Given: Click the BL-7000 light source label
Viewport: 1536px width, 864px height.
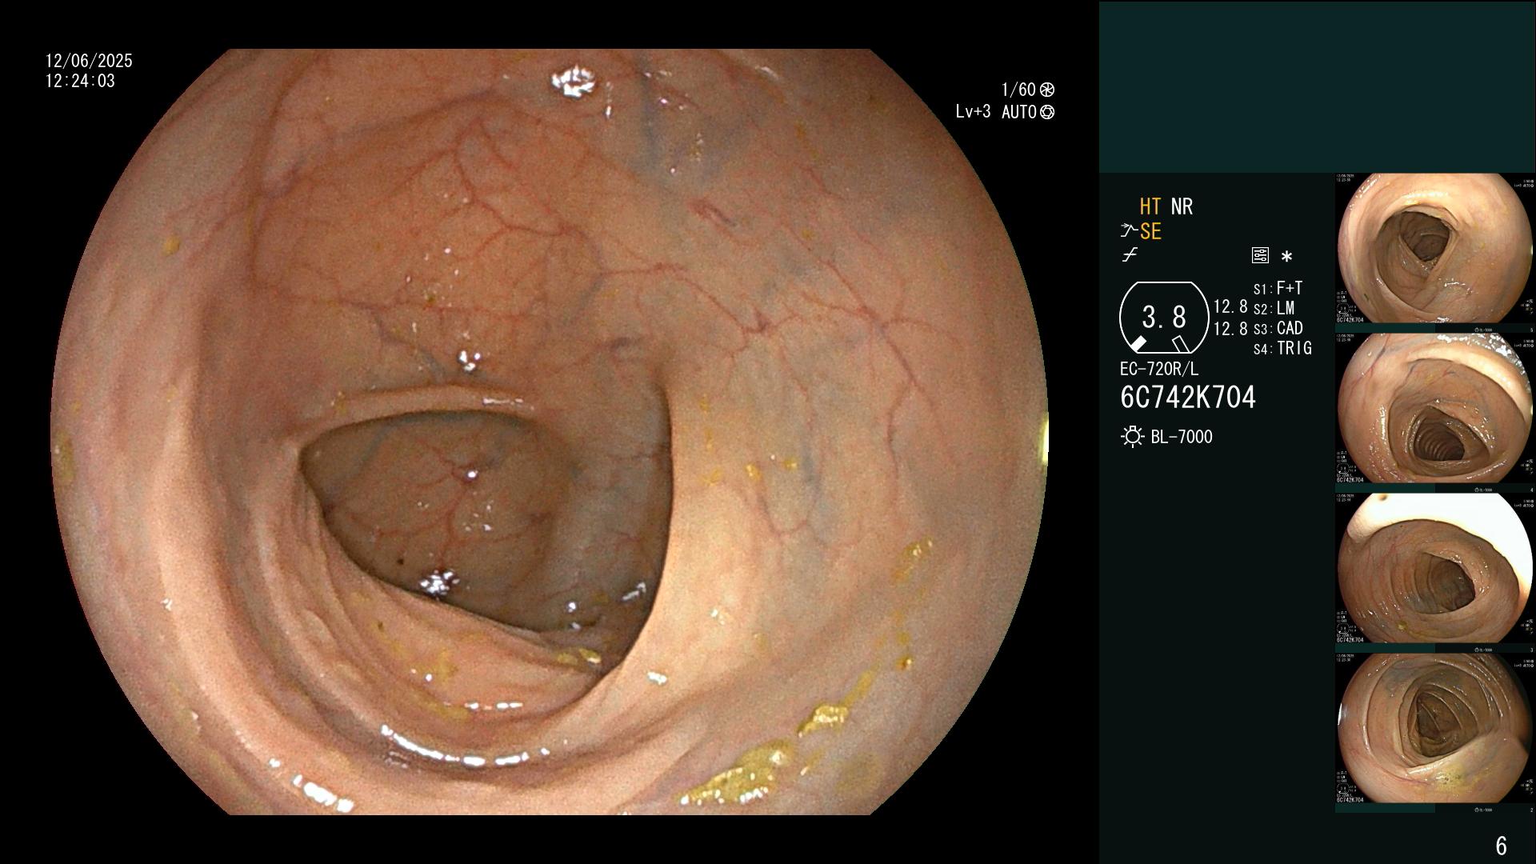Looking at the screenshot, I should (x=1182, y=437).
